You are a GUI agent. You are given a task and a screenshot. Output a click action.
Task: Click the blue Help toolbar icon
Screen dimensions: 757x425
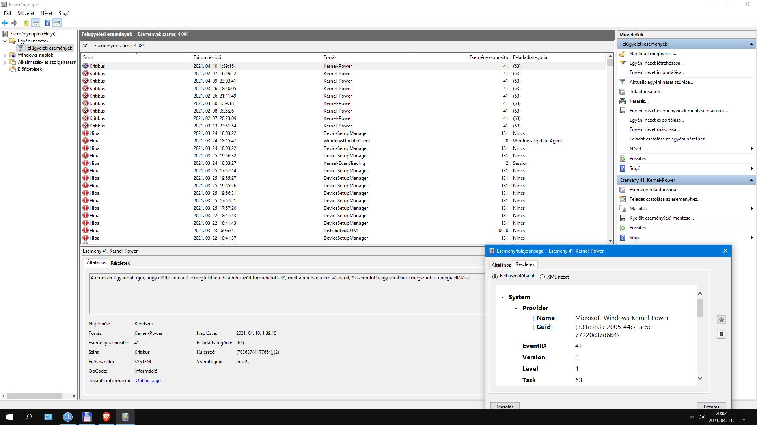(x=47, y=23)
